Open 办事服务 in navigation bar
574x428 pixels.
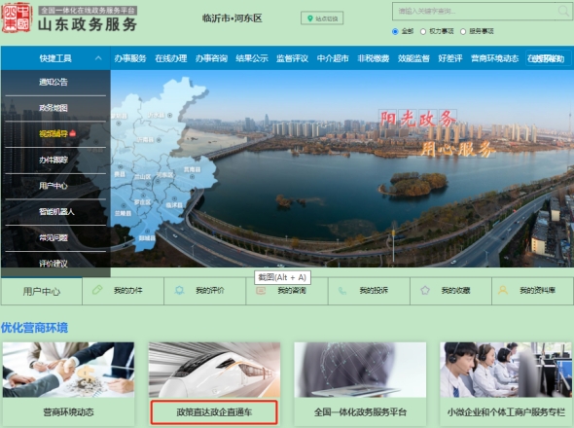pos(130,58)
